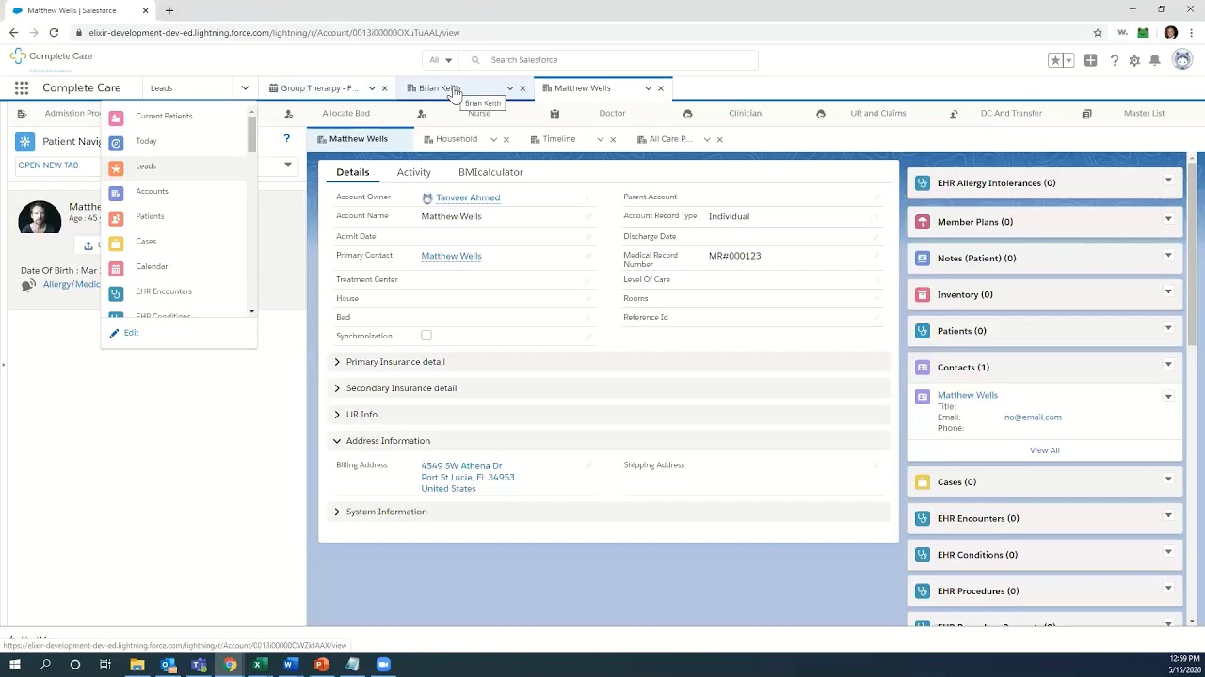Click no@email.com email link
The width and height of the screenshot is (1205, 677).
tap(1033, 417)
